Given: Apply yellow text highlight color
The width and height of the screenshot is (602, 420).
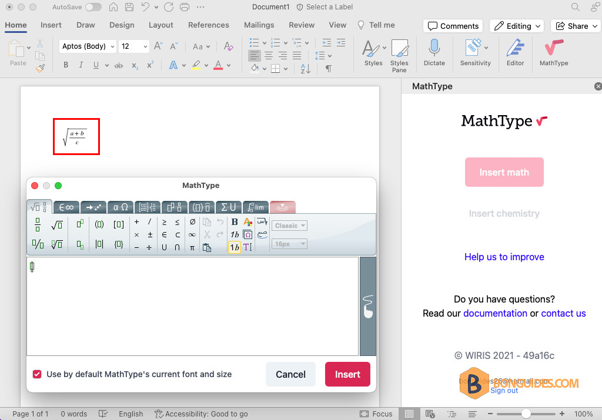Looking at the screenshot, I should pyautogui.click(x=196, y=65).
